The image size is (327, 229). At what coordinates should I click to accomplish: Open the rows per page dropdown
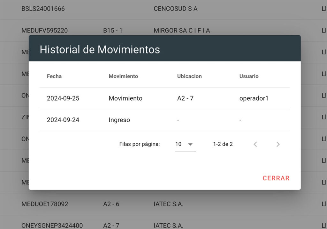point(190,144)
